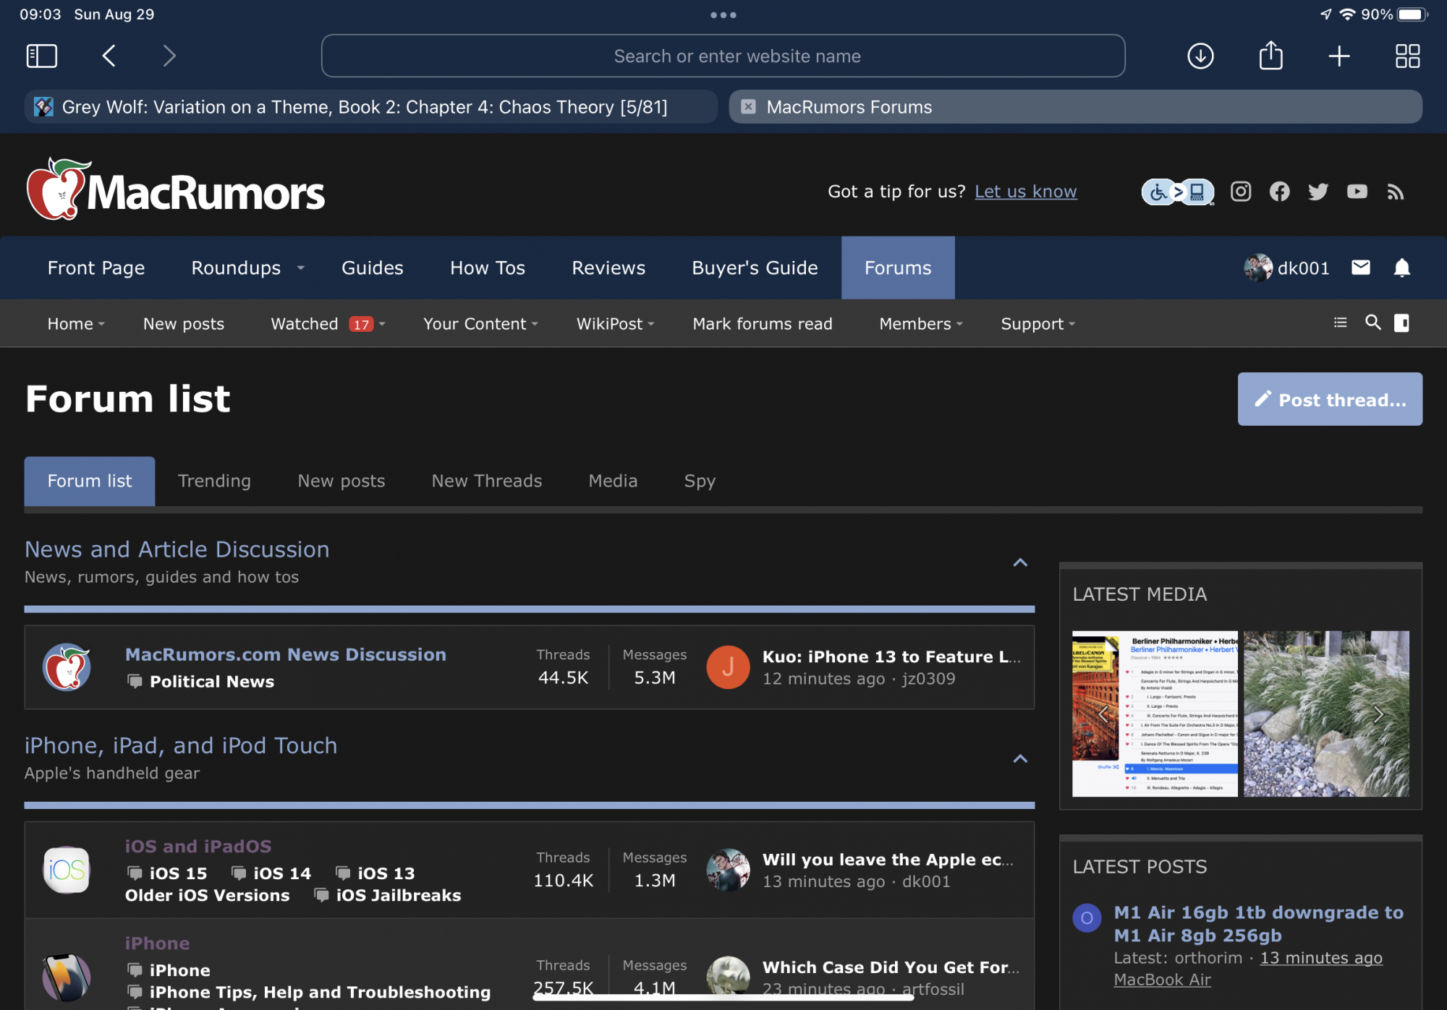Tap the Safari share icon
Screen dimensions: 1447x1010
pos(1270,56)
